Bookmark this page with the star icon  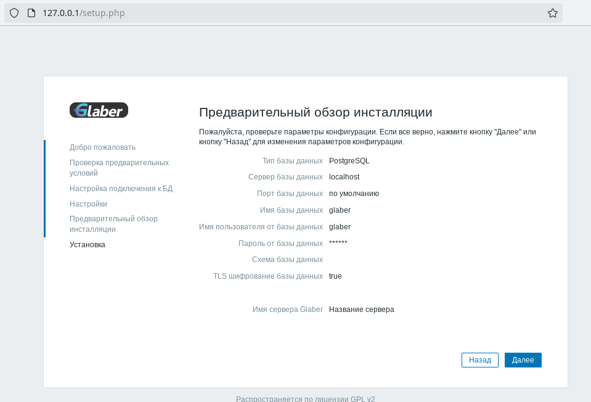point(552,13)
